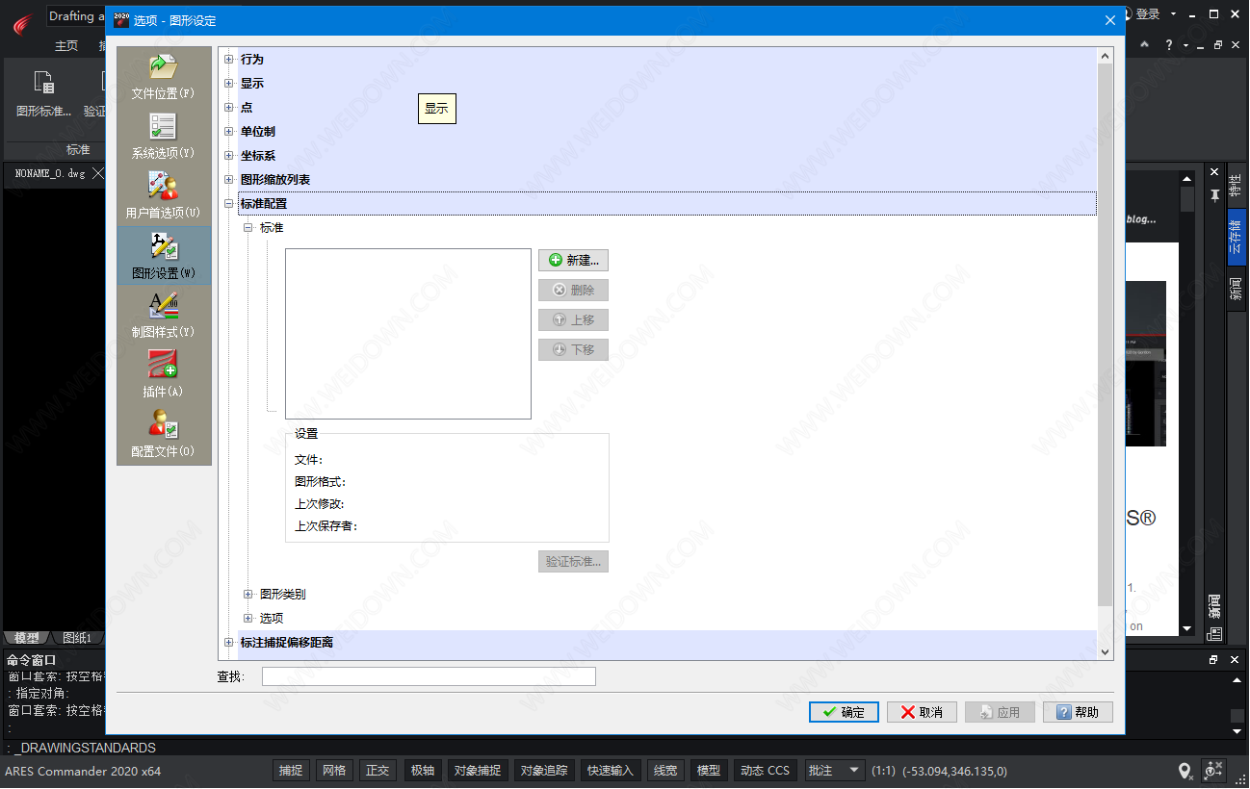Click the 查找 search input field
Image resolution: width=1250 pixels, height=789 pixels.
(x=429, y=676)
